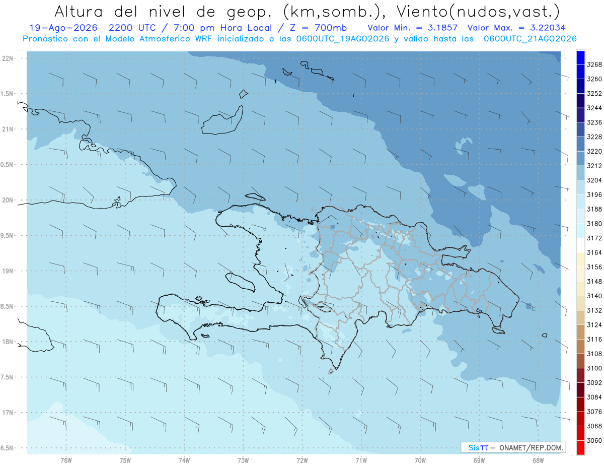
Task: Pick the pale yellow swatch between 3156 and 3164
Action: [580, 259]
